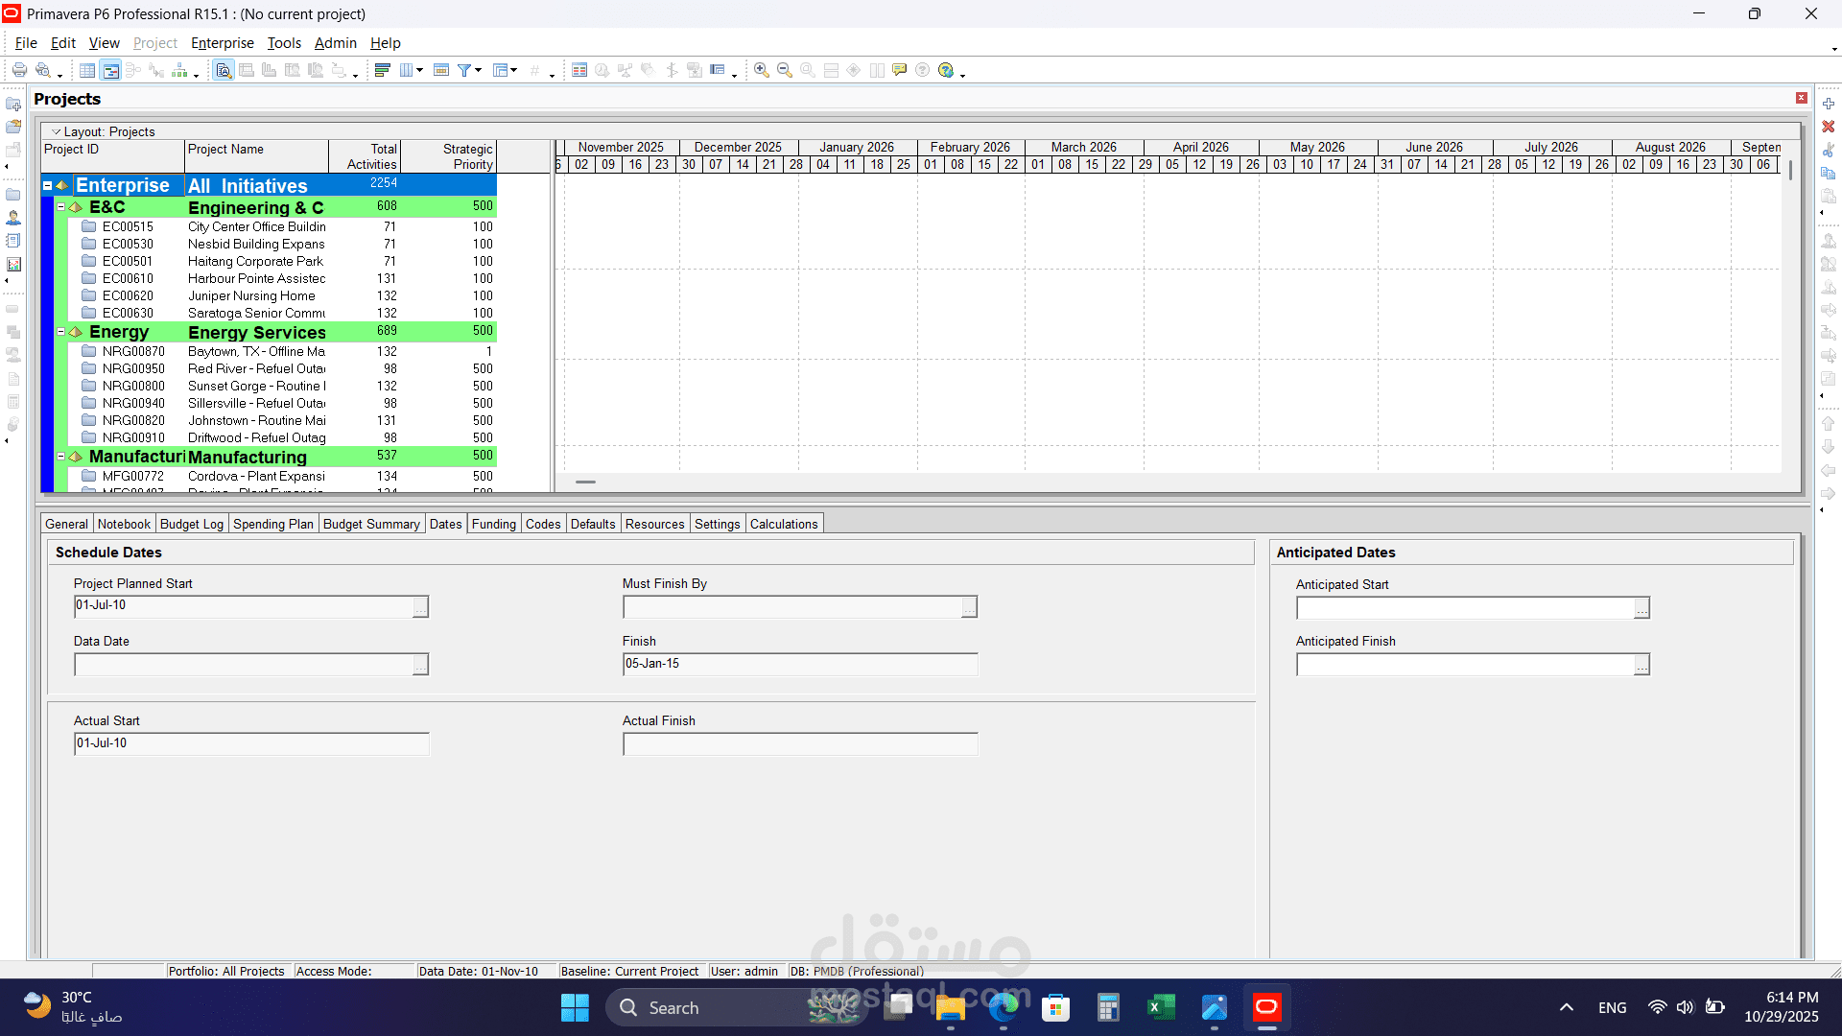
Task: Click the Anticipated Finish picker button
Action: pyautogui.click(x=1641, y=665)
